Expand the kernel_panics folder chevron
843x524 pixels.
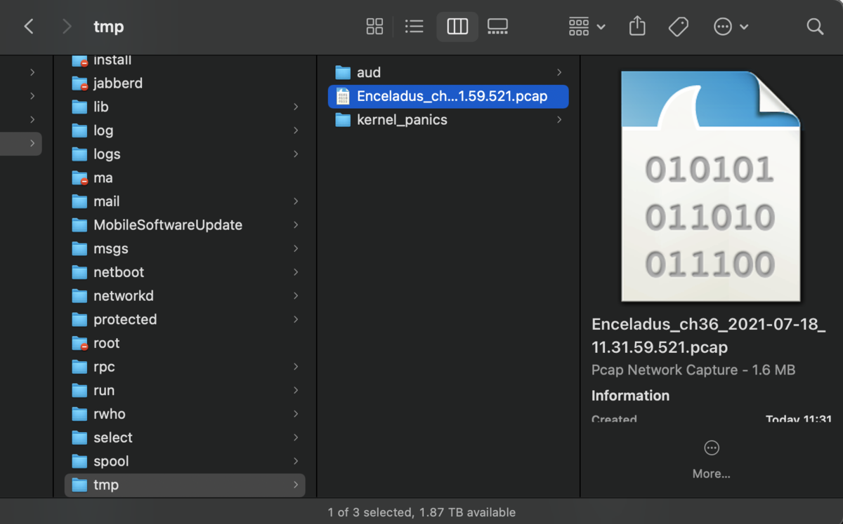pyautogui.click(x=559, y=120)
